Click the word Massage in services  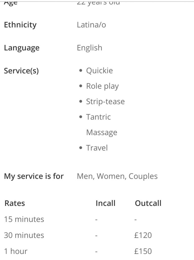(102, 133)
